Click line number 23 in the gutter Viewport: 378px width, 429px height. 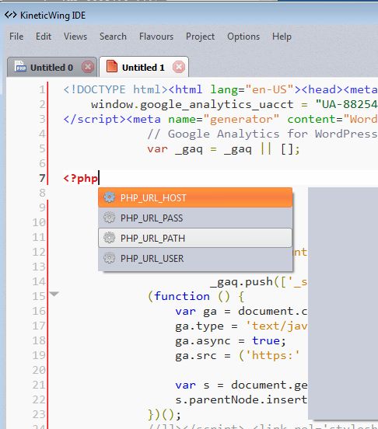[39, 414]
